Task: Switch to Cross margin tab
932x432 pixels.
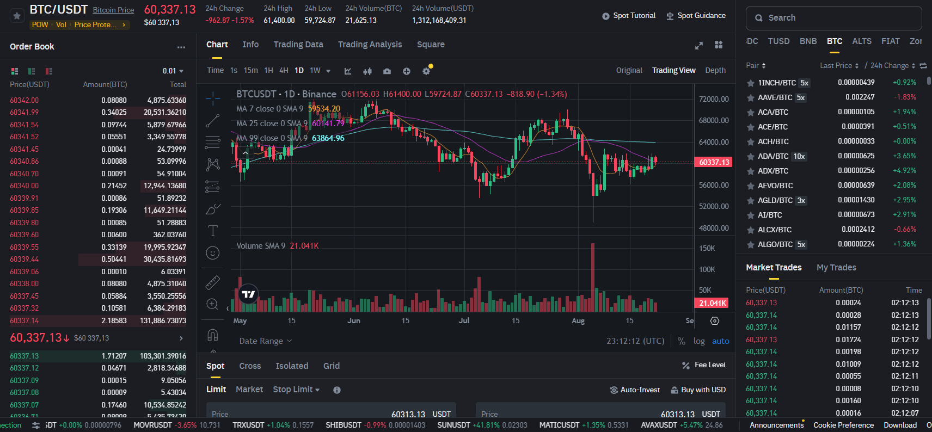Action: (250, 366)
